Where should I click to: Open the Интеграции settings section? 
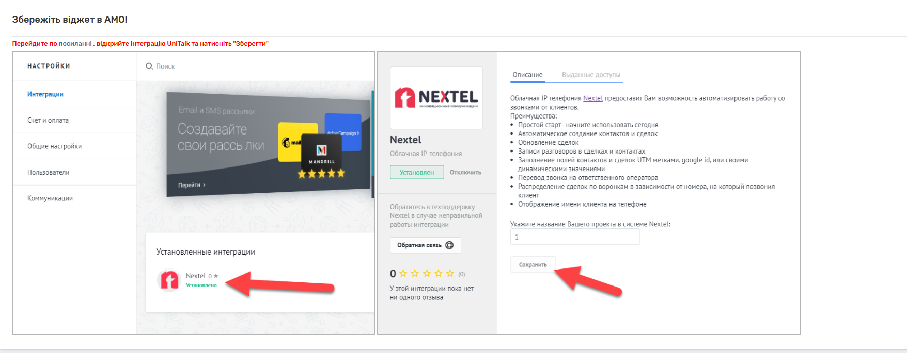[x=45, y=94]
